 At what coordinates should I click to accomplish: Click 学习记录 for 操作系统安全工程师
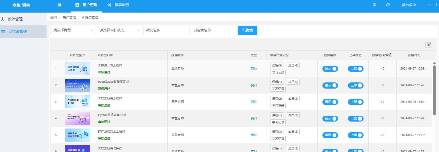click(278, 139)
